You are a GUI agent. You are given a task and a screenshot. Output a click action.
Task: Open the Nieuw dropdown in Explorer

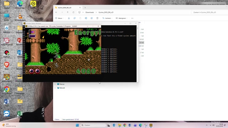click(x=59, y=18)
